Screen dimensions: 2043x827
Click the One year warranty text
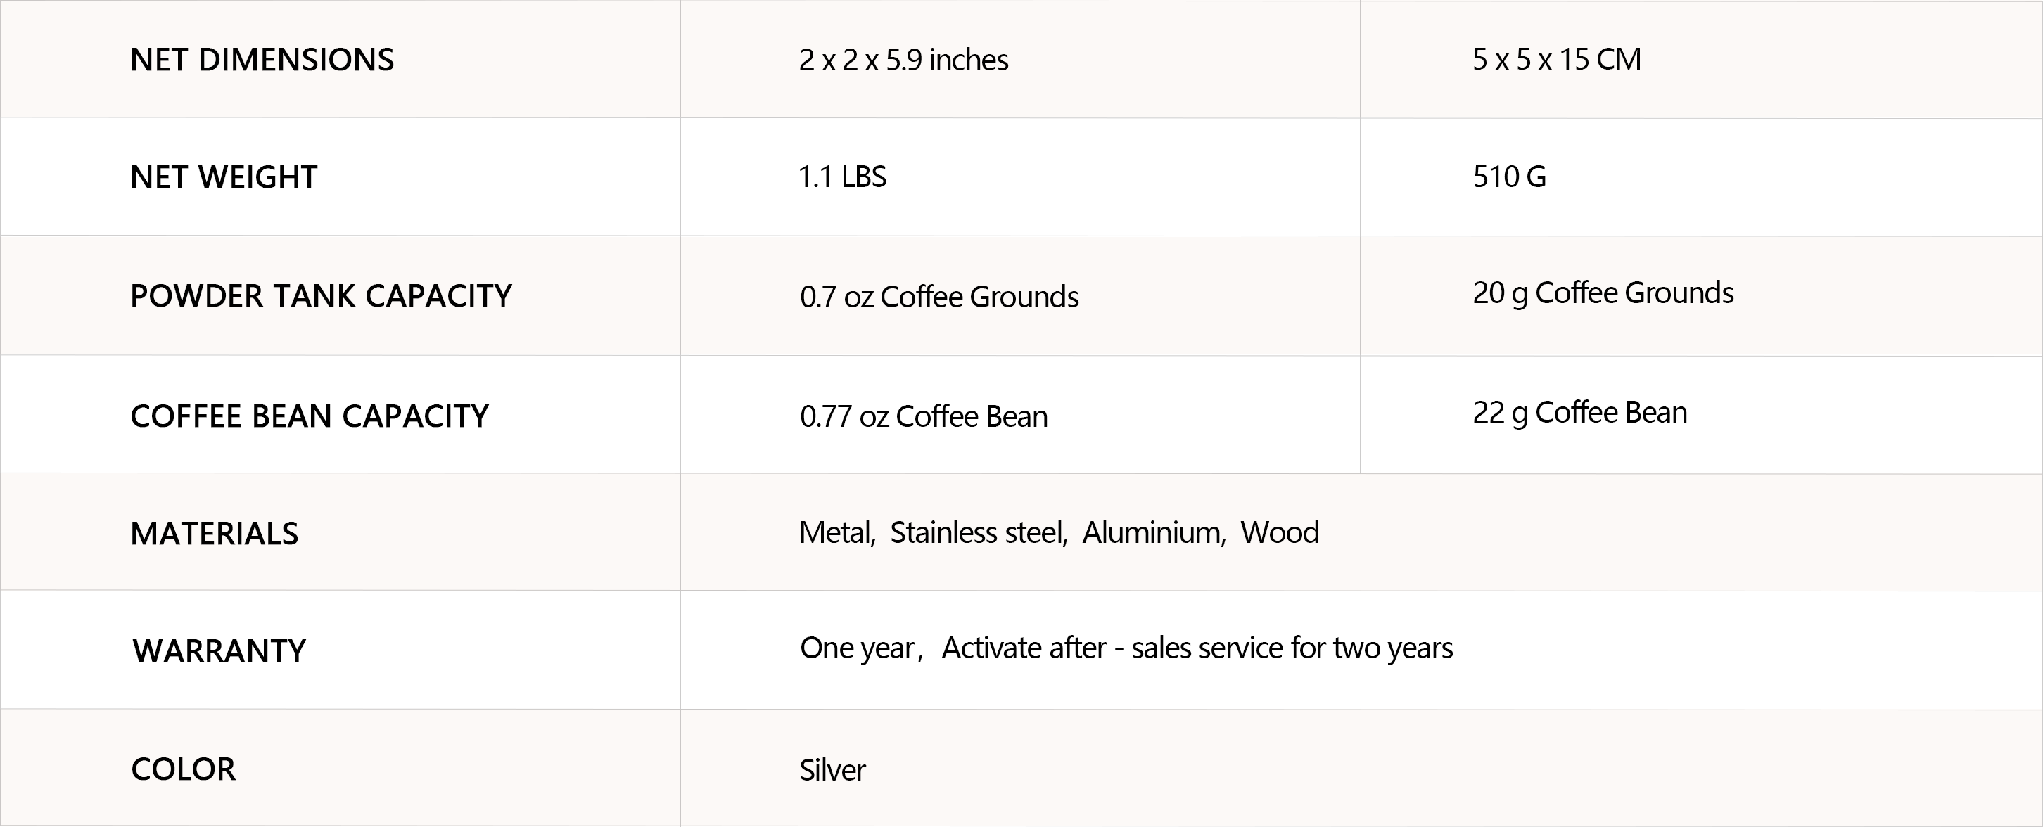coord(857,648)
